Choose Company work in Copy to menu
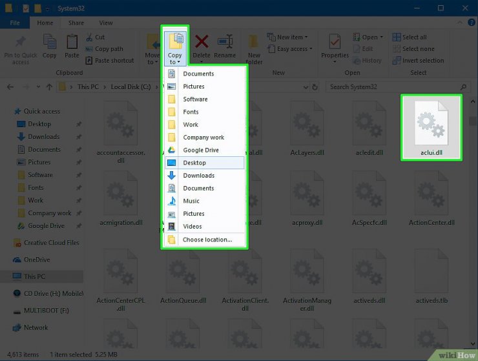 (205, 137)
